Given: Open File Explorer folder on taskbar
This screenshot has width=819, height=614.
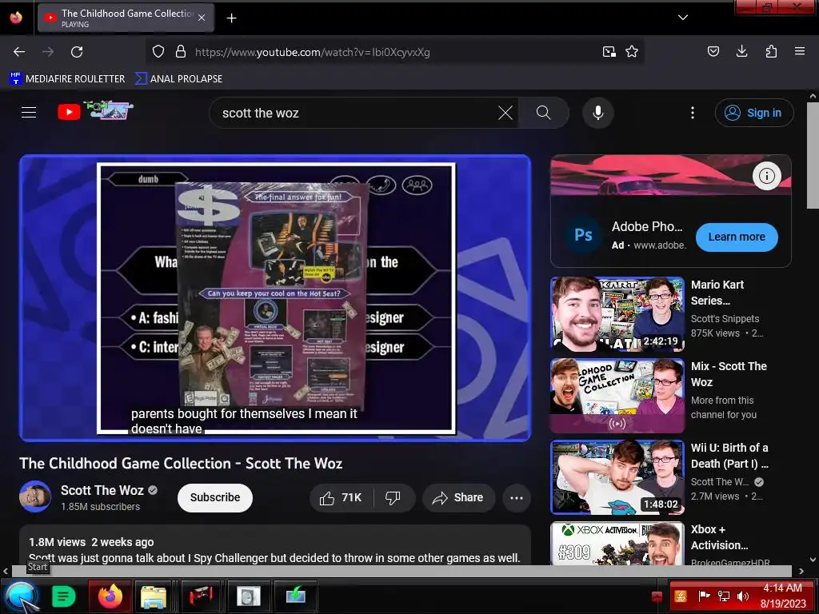Looking at the screenshot, I should (154, 596).
